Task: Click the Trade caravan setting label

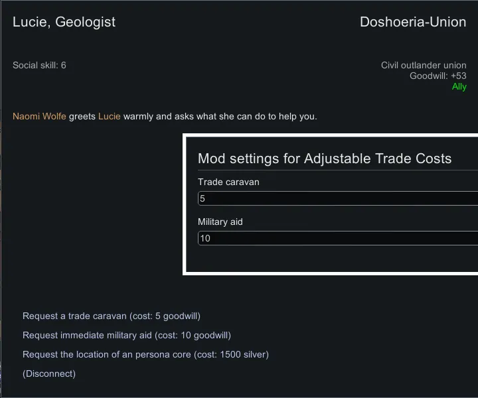Action: [x=228, y=182]
